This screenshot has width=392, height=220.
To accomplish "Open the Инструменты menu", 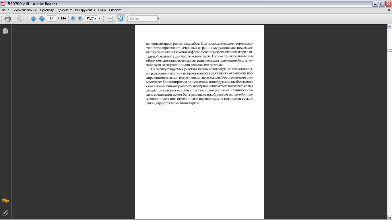I will point(85,10).
